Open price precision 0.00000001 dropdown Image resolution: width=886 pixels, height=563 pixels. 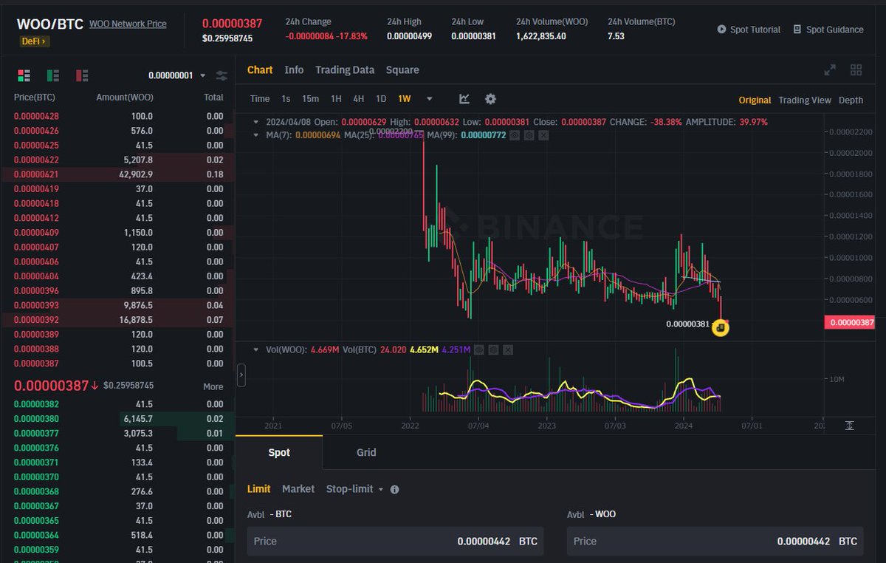click(176, 75)
